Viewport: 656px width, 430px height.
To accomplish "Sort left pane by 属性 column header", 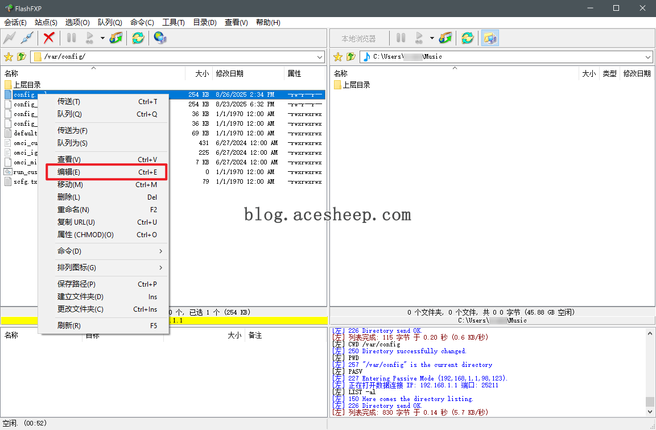I will (305, 73).
